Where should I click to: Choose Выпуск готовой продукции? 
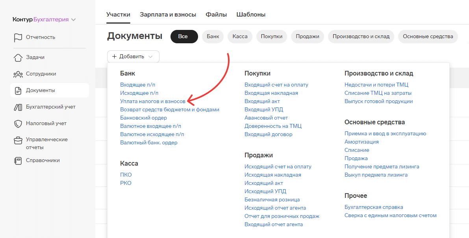coord(379,101)
